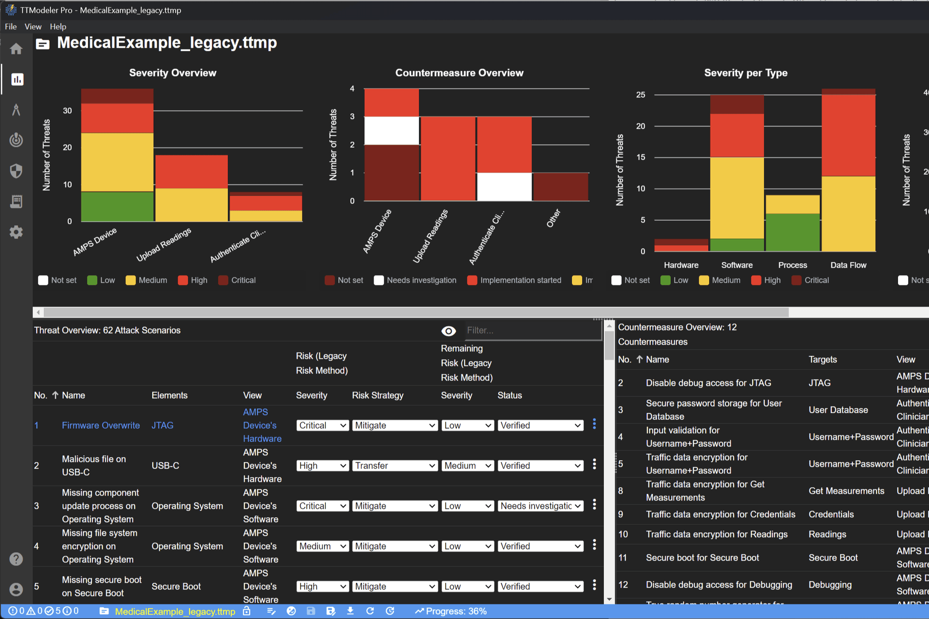Open the Help menu
The image size is (929, 619).
coord(58,27)
